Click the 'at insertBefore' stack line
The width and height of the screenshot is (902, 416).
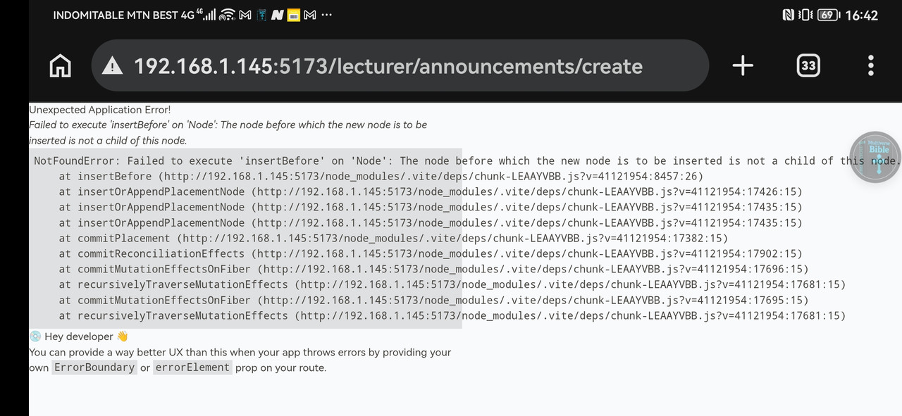point(381,176)
